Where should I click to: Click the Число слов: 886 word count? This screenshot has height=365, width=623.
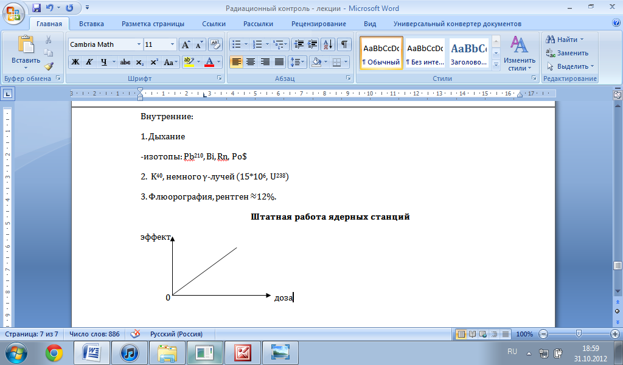pos(94,334)
